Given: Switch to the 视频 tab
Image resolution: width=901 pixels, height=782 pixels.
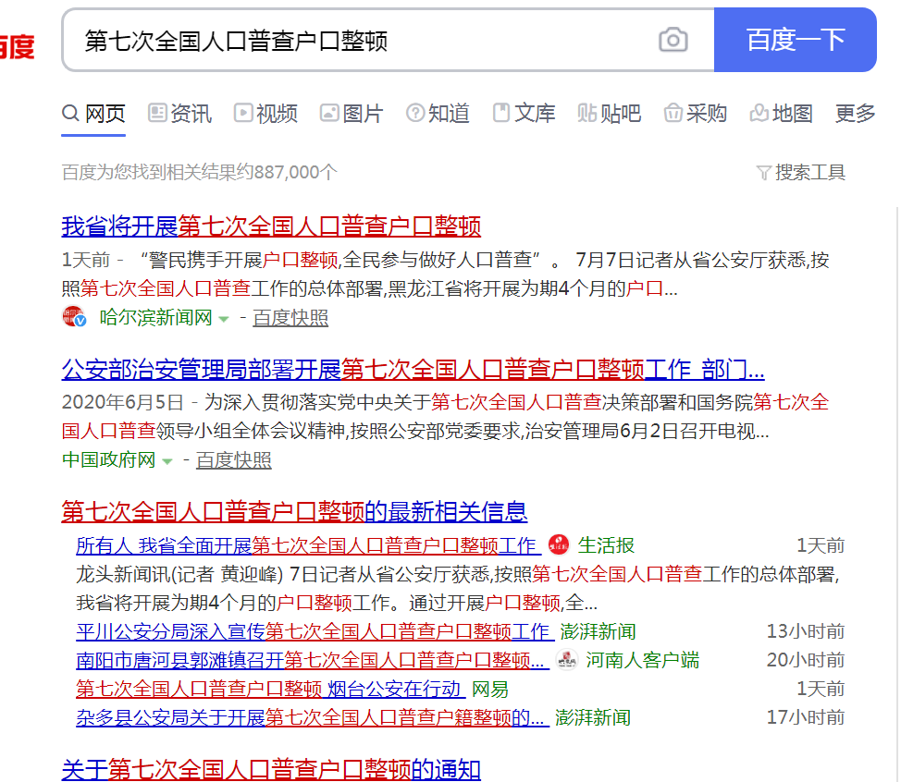Looking at the screenshot, I should click(265, 113).
